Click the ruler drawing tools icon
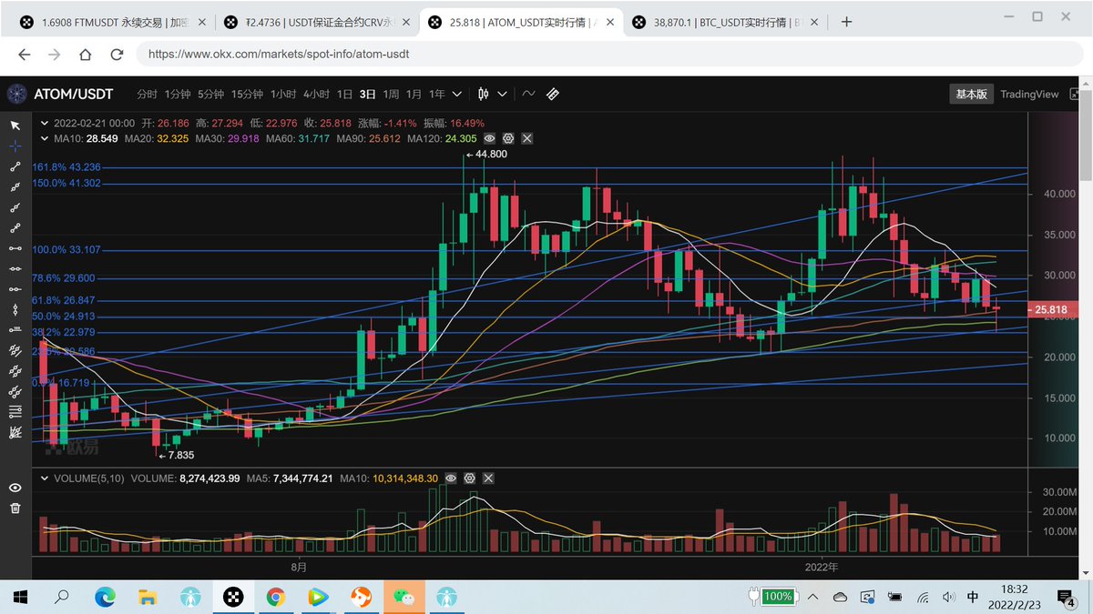1093x614 pixels. [552, 94]
